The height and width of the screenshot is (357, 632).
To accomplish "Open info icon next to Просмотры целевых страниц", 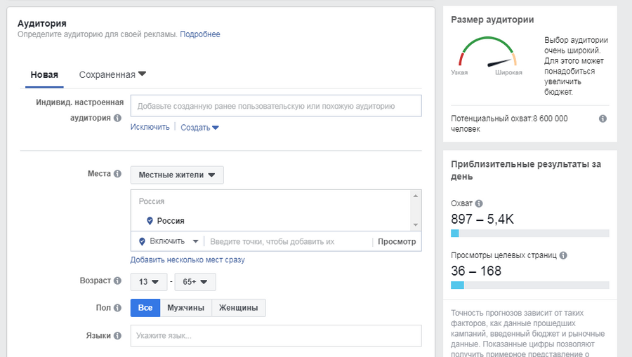I will pos(563,255).
